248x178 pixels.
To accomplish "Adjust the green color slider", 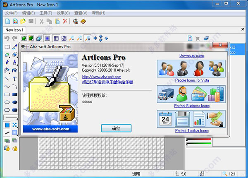I will [199, 144].
